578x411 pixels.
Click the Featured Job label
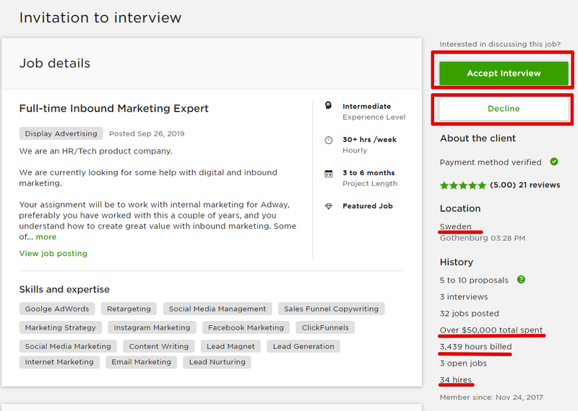tap(368, 206)
